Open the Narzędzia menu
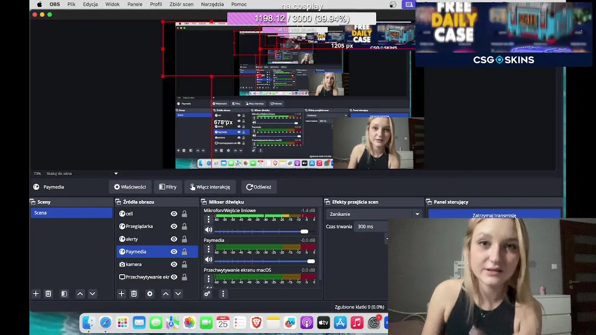The image size is (596, 335). 212,4
